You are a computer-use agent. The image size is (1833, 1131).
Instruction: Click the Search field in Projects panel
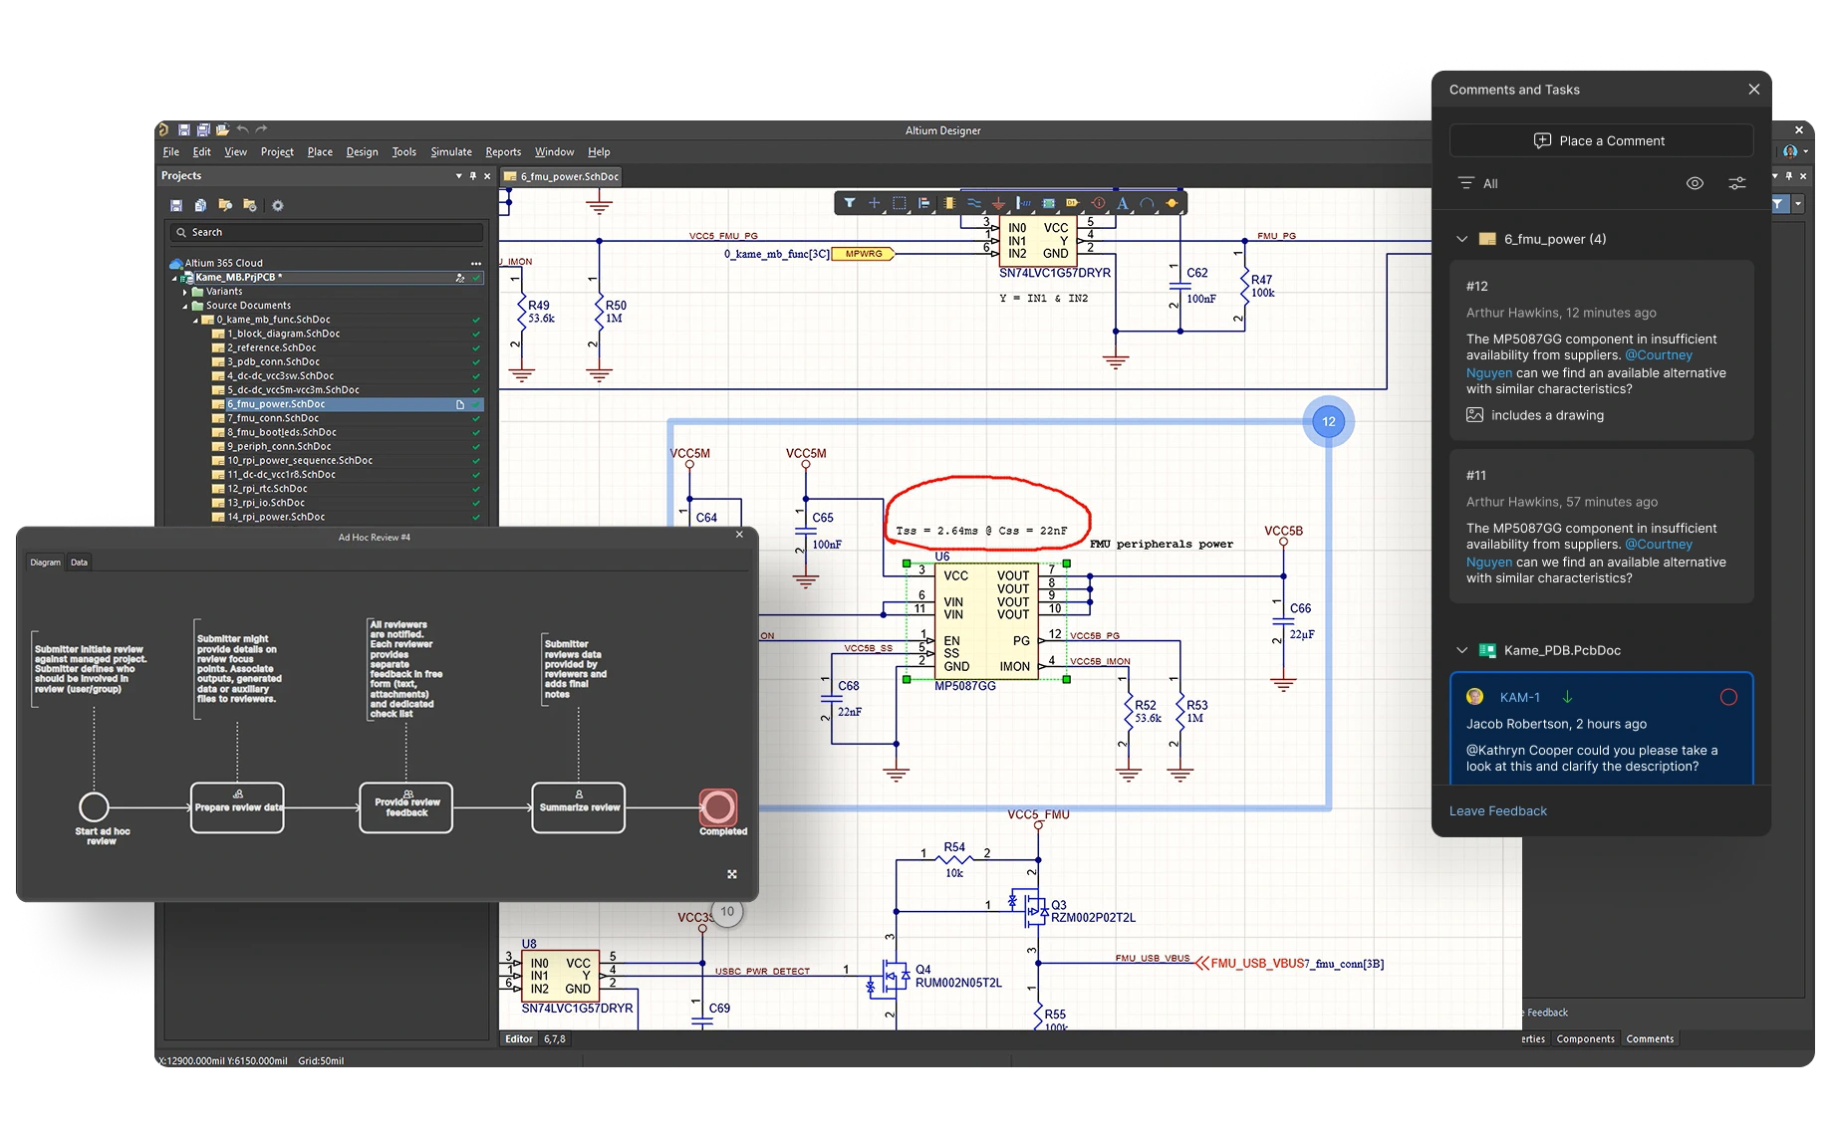(x=327, y=232)
